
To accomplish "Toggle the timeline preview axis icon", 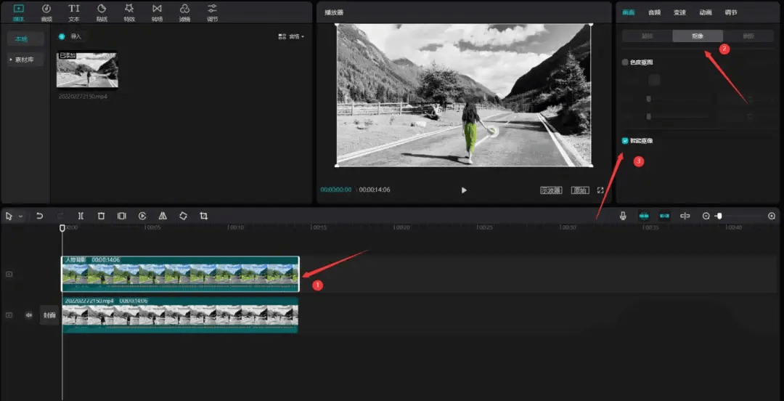I will tap(685, 216).
